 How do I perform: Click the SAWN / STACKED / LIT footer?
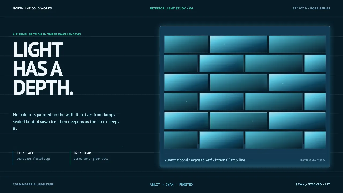[313, 184]
